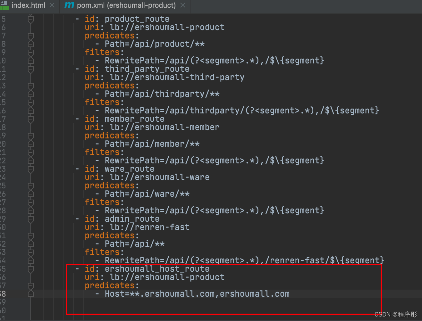The height and width of the screenshot is (321, 422).
Task: Toggle fold marker beside the Host= predicate line
Action: [x=31, y=294]
